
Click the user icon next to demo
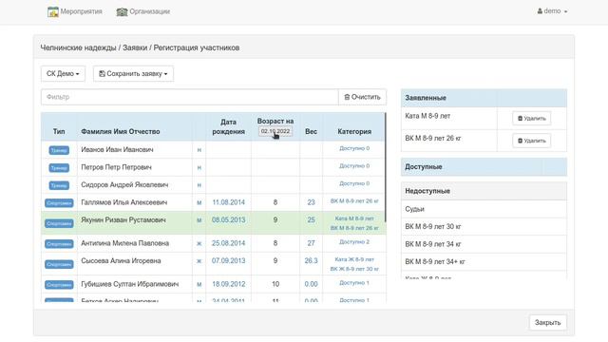pos(540,11)
